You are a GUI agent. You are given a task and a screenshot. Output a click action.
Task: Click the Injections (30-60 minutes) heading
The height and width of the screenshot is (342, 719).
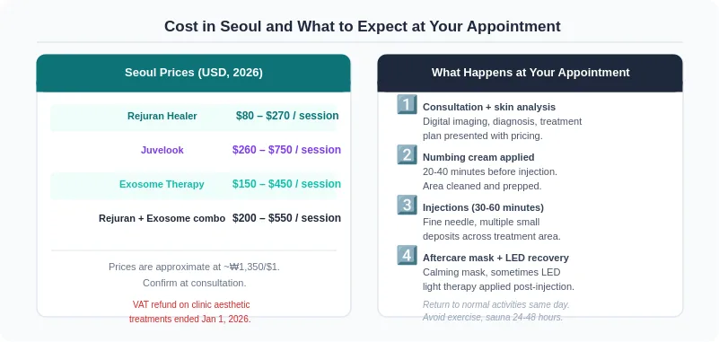click(x=483, y=207)
